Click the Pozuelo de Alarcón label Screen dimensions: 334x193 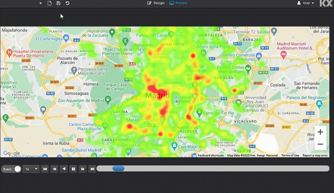67,61
